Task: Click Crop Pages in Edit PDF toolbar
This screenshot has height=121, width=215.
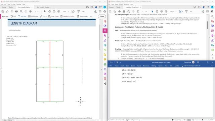Action: click(x=53, y=16)
